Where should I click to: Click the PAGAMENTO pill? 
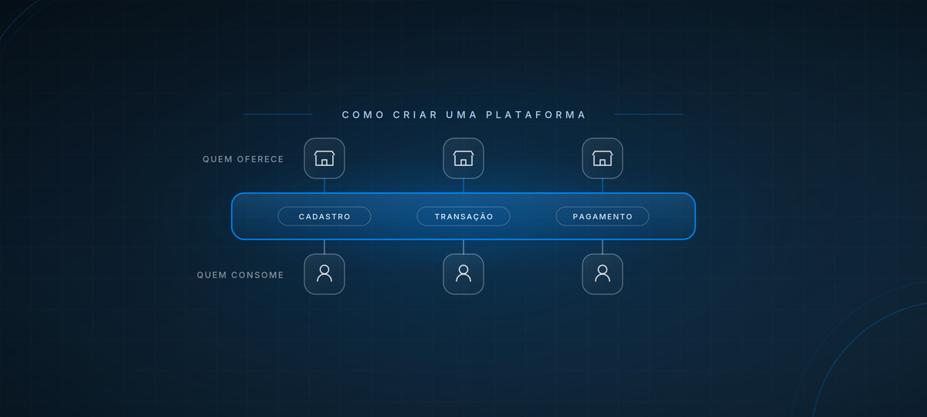pyautogui.click(x=603, y=216)
